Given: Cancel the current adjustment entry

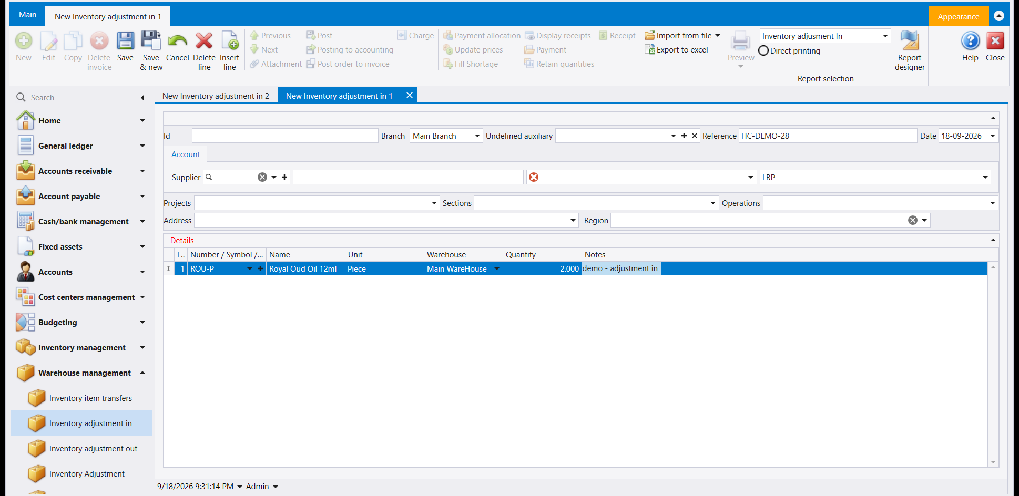Looking at the screenshot, I should click(178, 46).
